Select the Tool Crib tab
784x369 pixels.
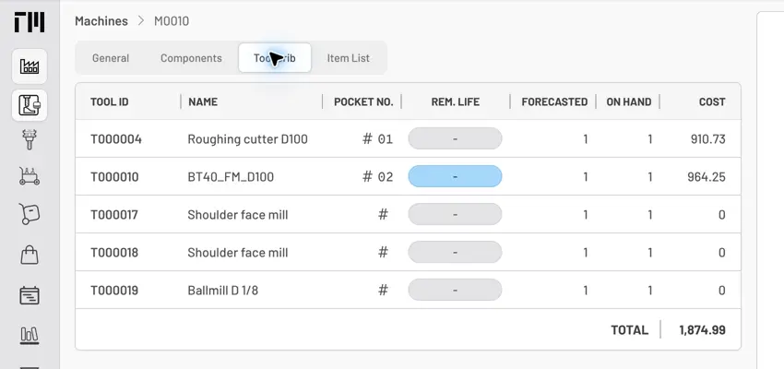[x=275, y=58]
